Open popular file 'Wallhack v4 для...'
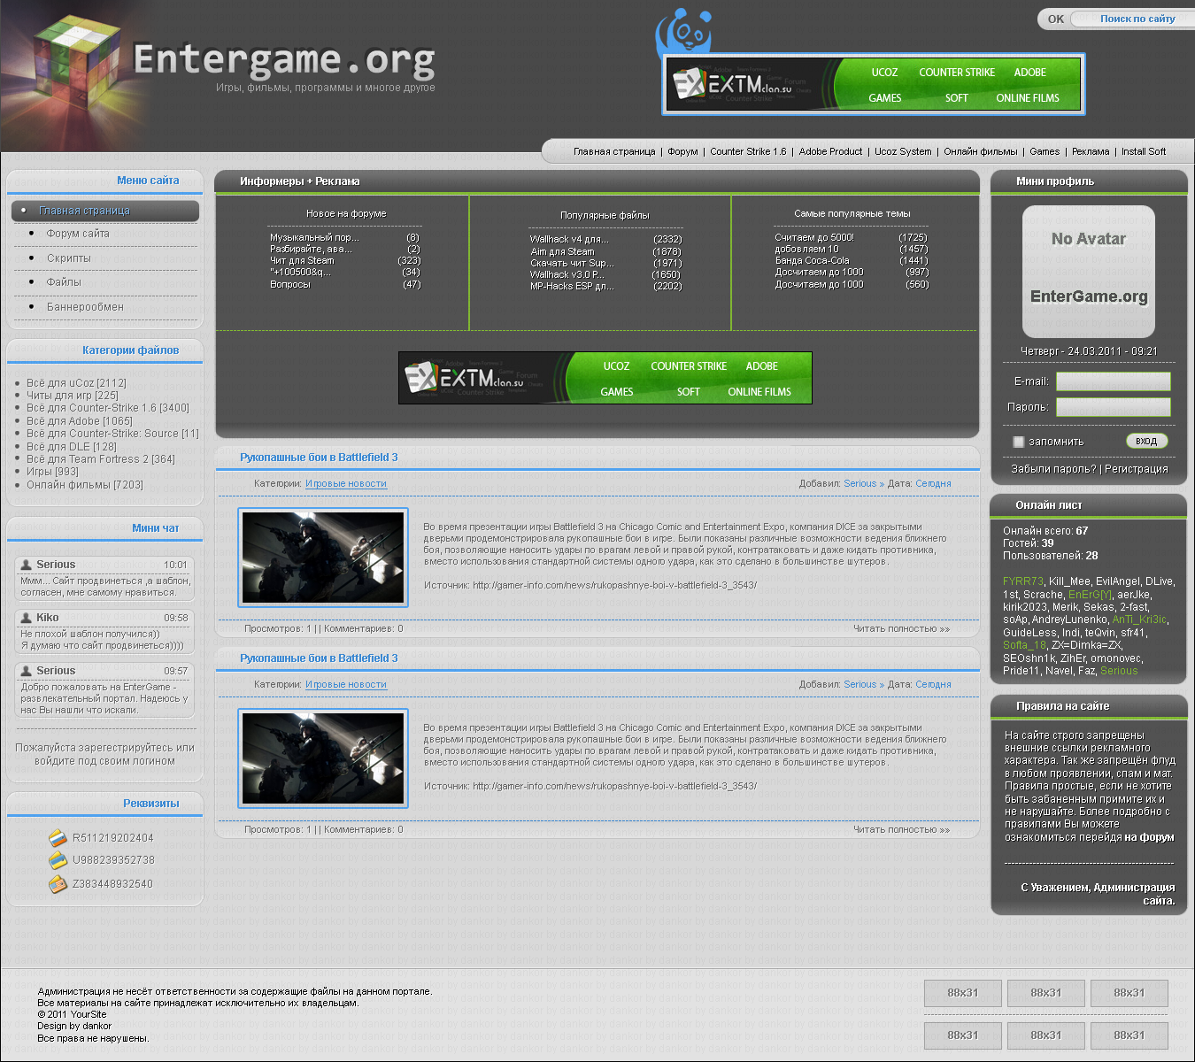Viewport: 1195px width, 1062px height. [x=569, y=240]
